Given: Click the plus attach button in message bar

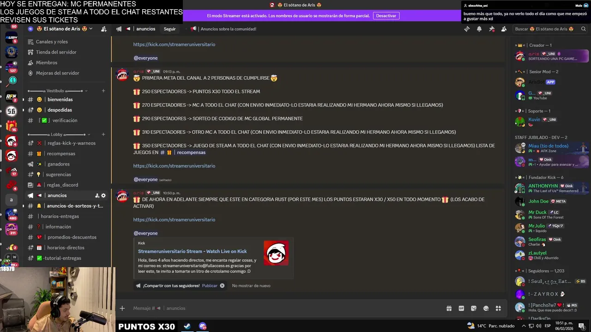Looking at the screenshot, I should [122, 308].
